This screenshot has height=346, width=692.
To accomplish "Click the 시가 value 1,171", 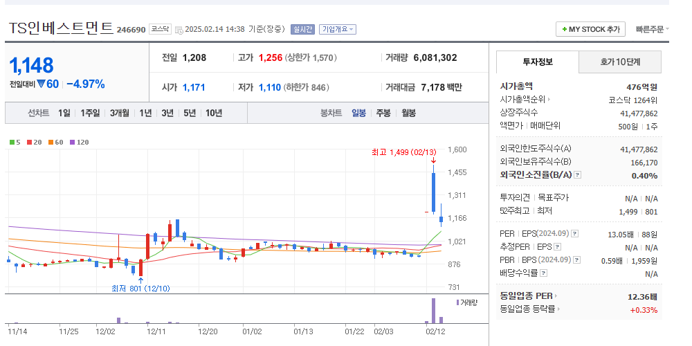I will tap(194, 87).
